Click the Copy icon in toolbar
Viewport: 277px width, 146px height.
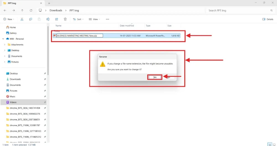30,19
